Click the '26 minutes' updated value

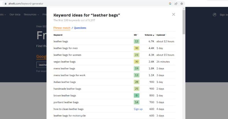163,62
